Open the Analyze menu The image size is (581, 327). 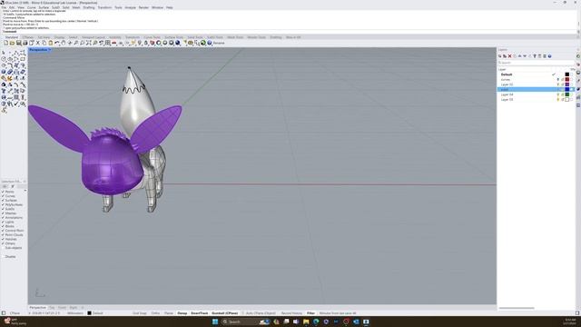pyautogui.click(x=130, y=7)
